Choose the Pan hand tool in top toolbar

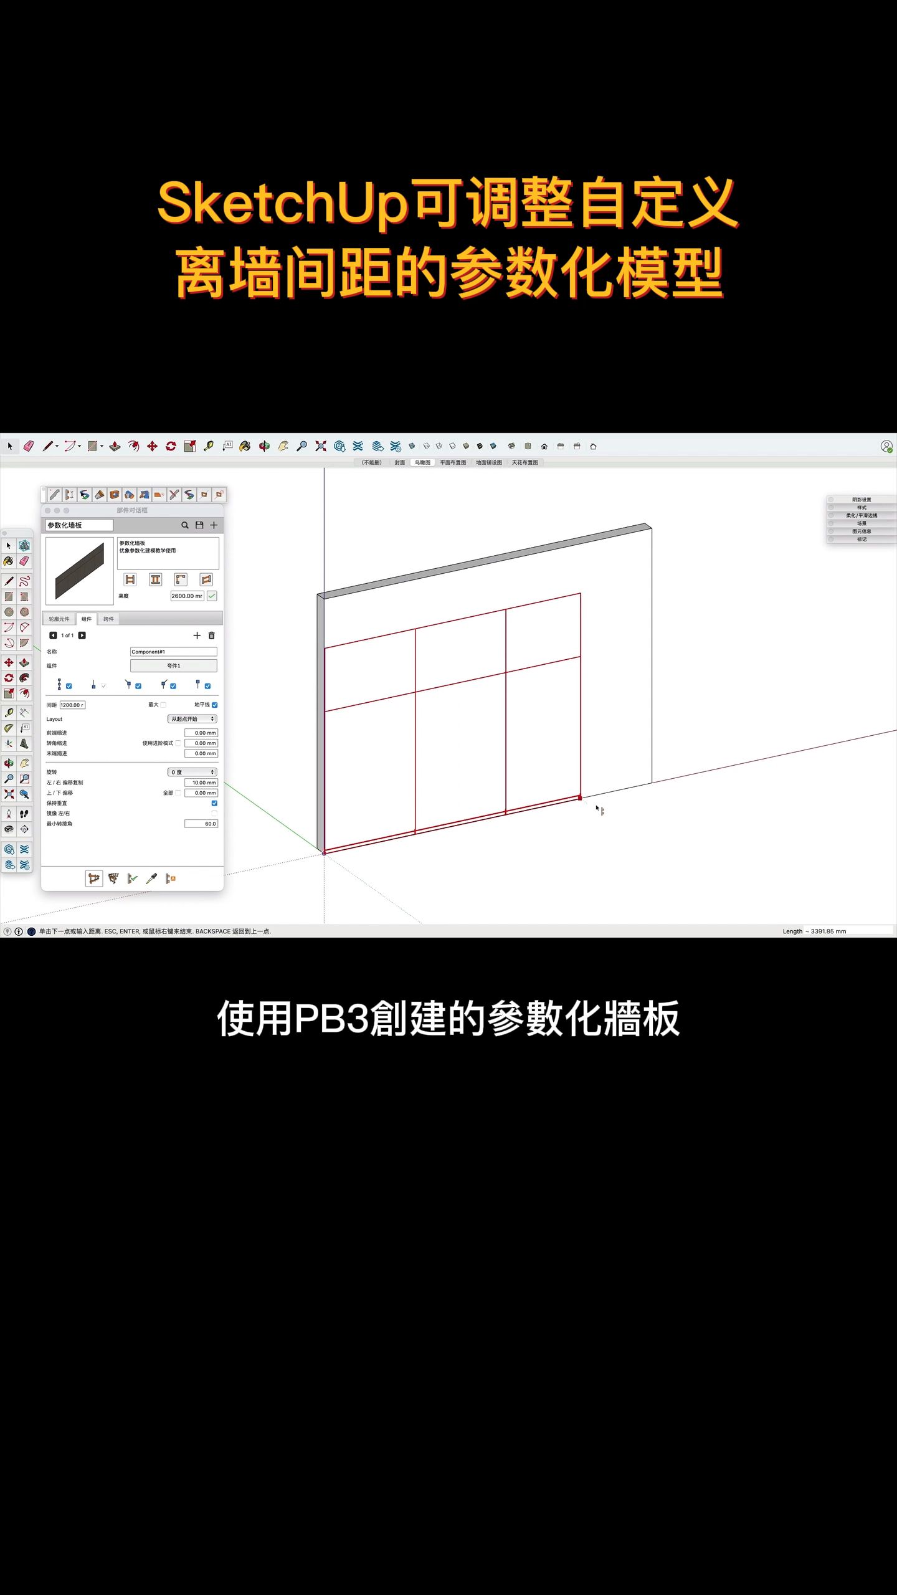[283, 446]
